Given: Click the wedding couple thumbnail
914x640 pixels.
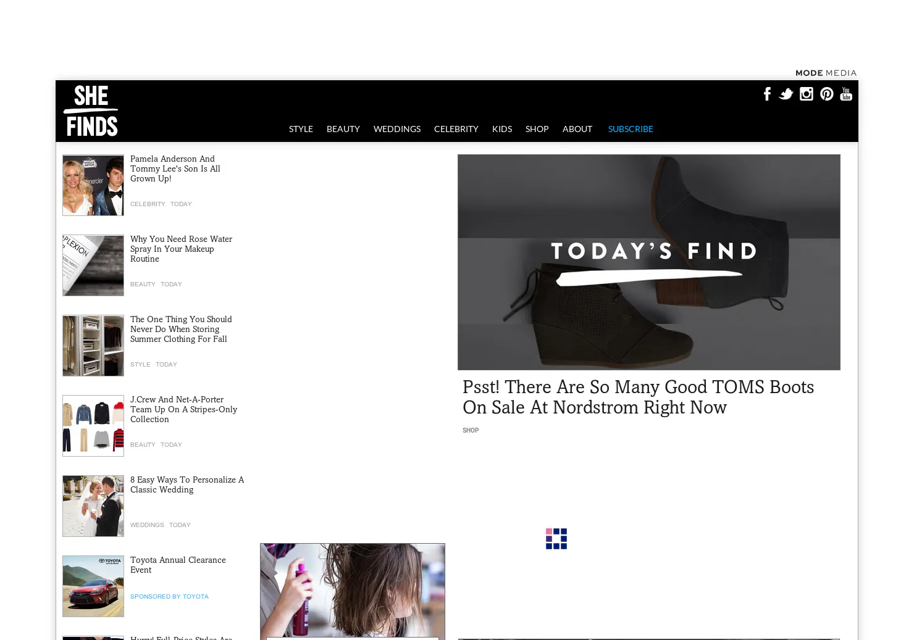Looking at the screenshot, I should tap(93, 506).
